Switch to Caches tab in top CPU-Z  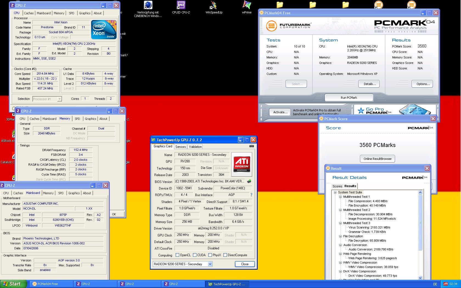point(29,13)
